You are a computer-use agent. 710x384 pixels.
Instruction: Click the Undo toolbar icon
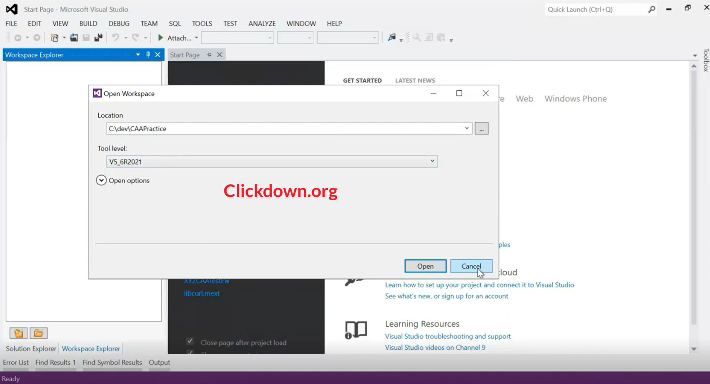[x=116, y=38]
